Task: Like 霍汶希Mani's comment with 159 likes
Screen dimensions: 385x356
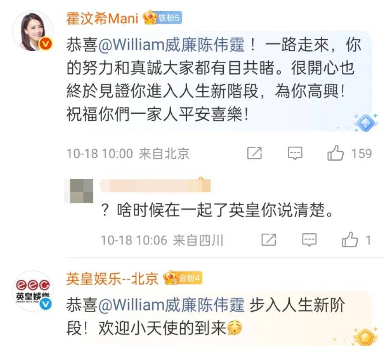Action: click(x=335, y=153)
